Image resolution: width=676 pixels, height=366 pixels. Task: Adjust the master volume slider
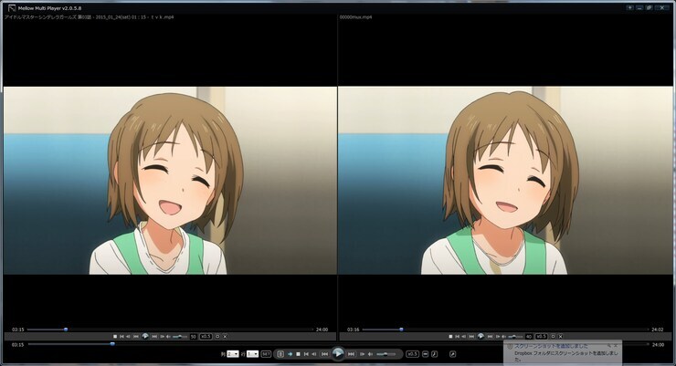386,354
